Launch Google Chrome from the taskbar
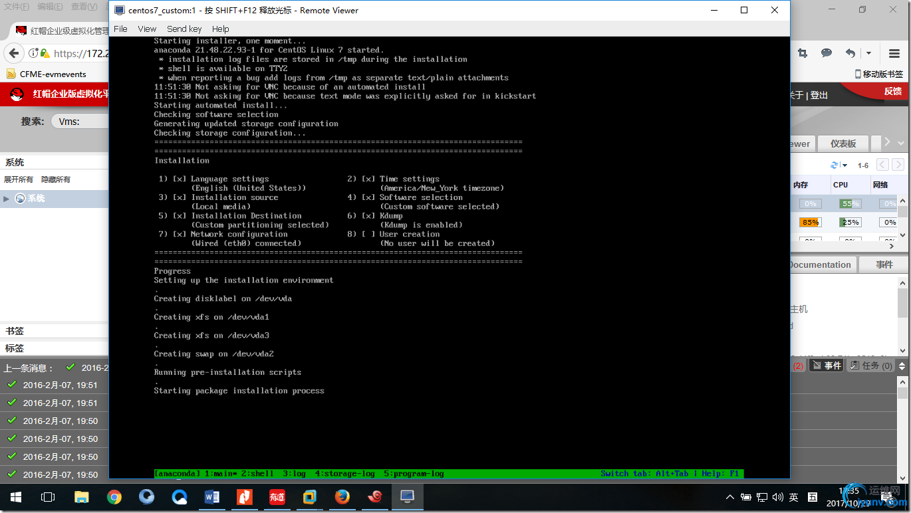911x513 pixels. pos(114,497)
